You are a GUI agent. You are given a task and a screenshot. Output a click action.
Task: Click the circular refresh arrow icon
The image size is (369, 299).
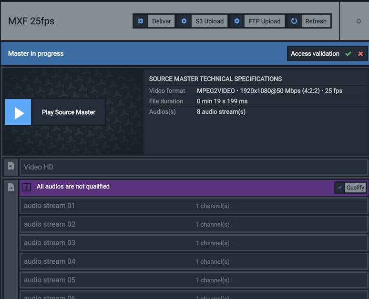[294, 21]
